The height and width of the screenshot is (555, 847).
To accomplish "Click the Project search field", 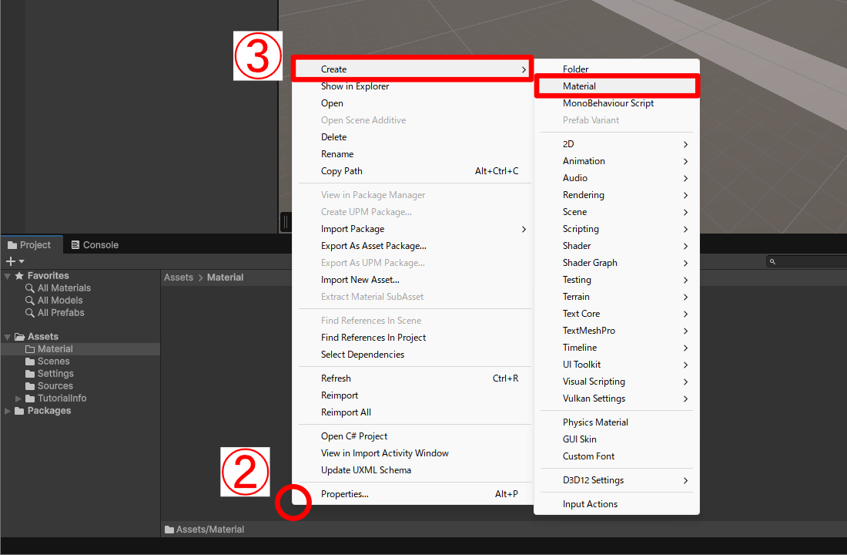I will coord(805,262).
